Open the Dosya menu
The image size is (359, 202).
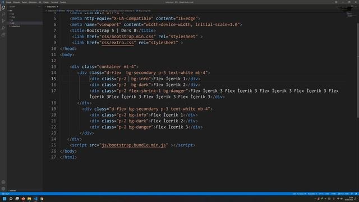tap(8, 2)
